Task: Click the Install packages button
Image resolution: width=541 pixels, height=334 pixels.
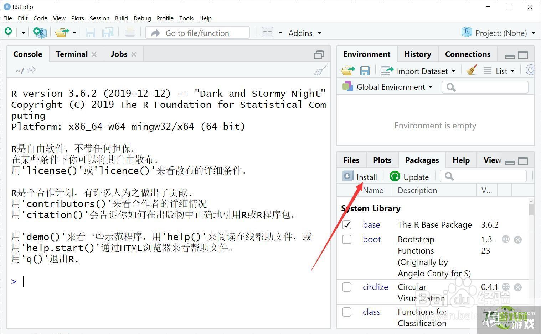Action: pyautogui.click(x=360, y=177)
